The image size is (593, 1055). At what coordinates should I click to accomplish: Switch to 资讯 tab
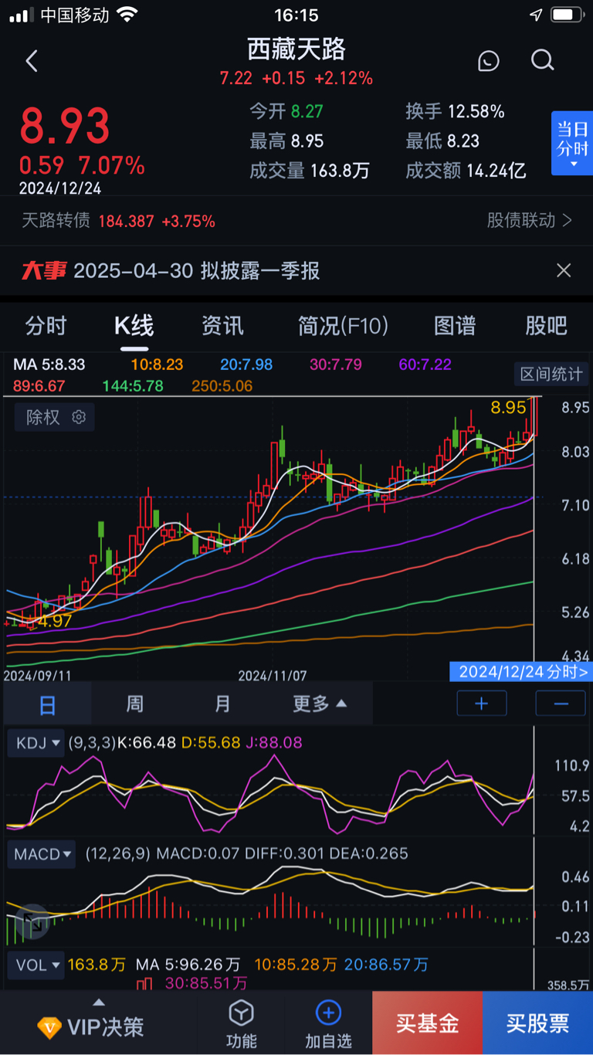tap(222, 326)
